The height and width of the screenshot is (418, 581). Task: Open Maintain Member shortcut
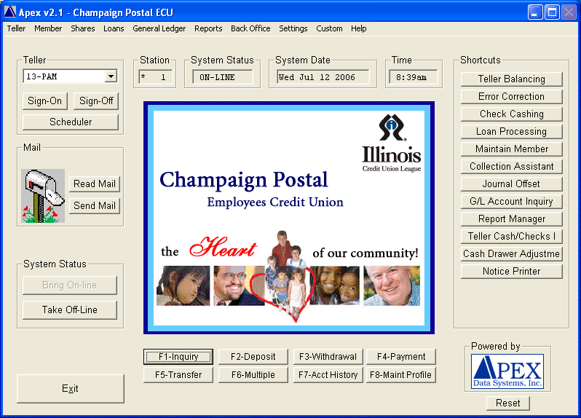[512, 149]
